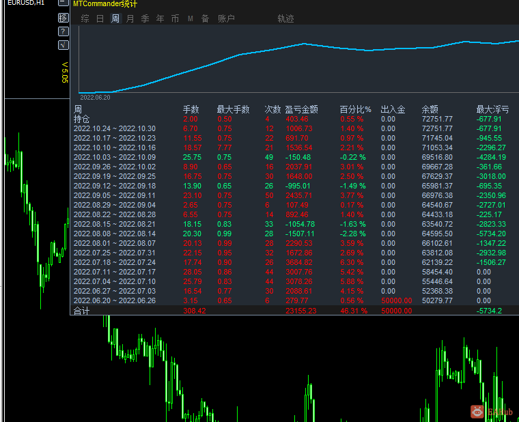The height and width of the screenshot is (422, 519).
Task: Select the 周 weekly tab
Action: [x=115, y=18]
